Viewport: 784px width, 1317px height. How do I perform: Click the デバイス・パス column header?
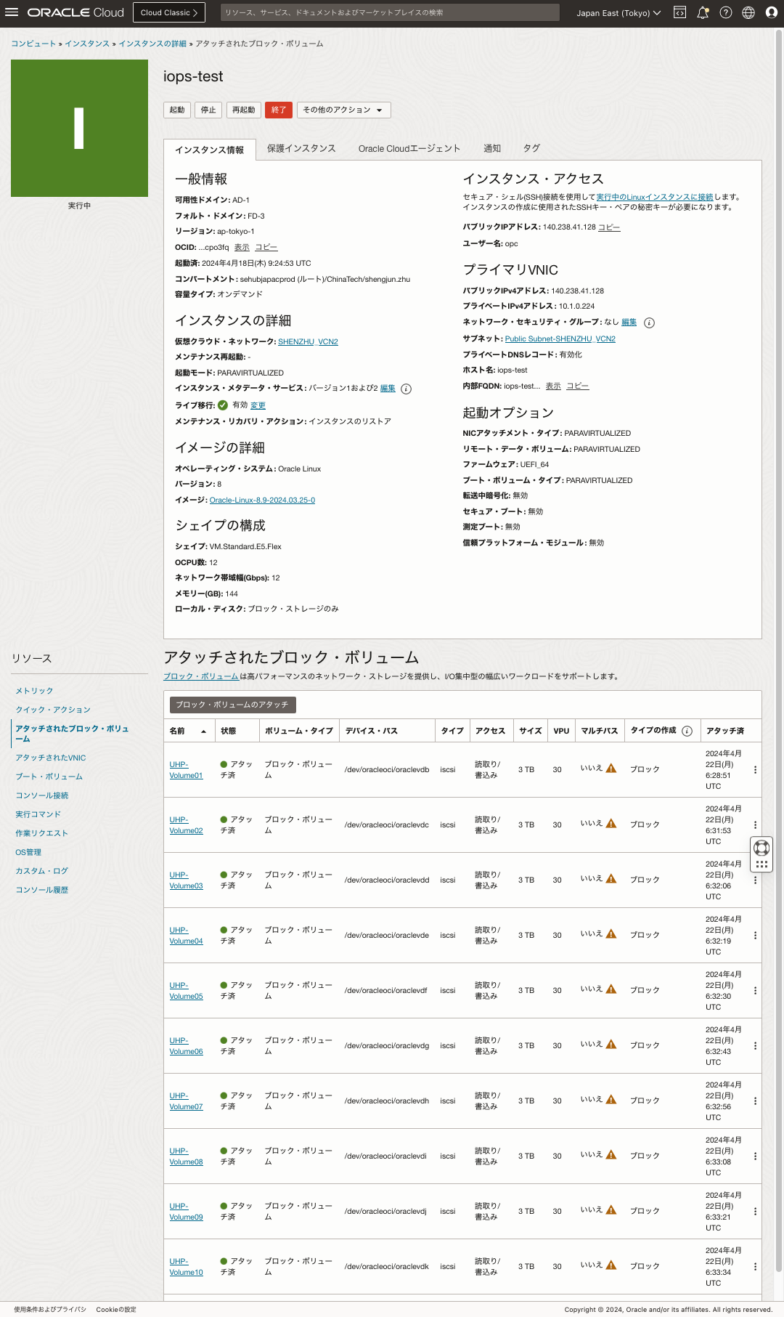click(372, 731)
